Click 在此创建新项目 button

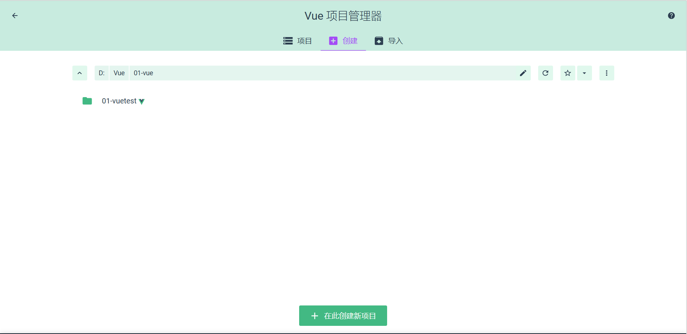pyautogui.click(x=343, y=316)
